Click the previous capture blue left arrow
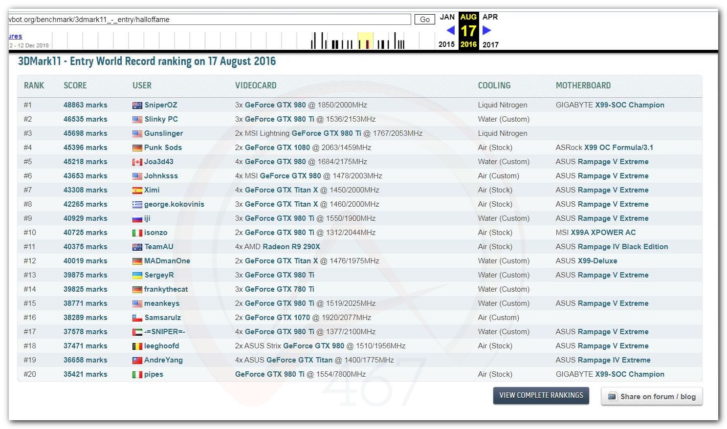The height and width of the screenshot is (429, 727). point(450,30)
